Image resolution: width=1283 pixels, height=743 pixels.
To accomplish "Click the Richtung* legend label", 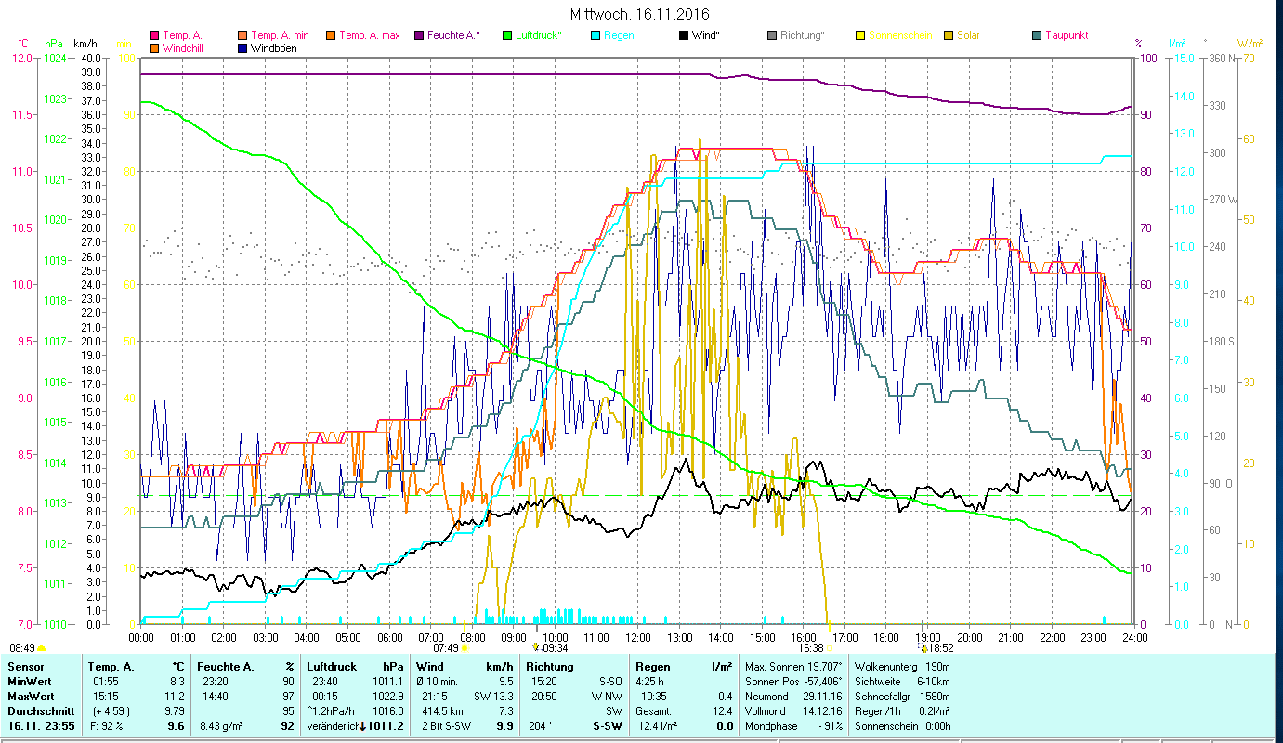I will point(802,36).
